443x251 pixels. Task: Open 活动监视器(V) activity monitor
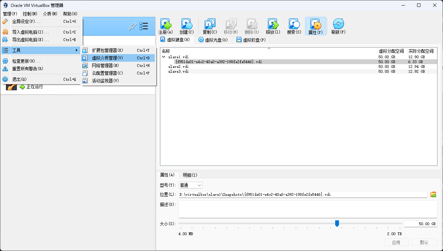(x=118, y=81)
